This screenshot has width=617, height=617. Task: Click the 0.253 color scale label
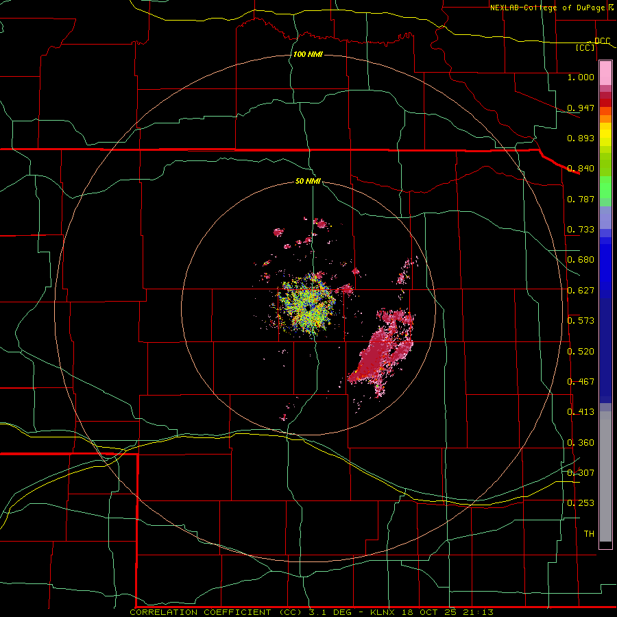[x=581, y=503]
